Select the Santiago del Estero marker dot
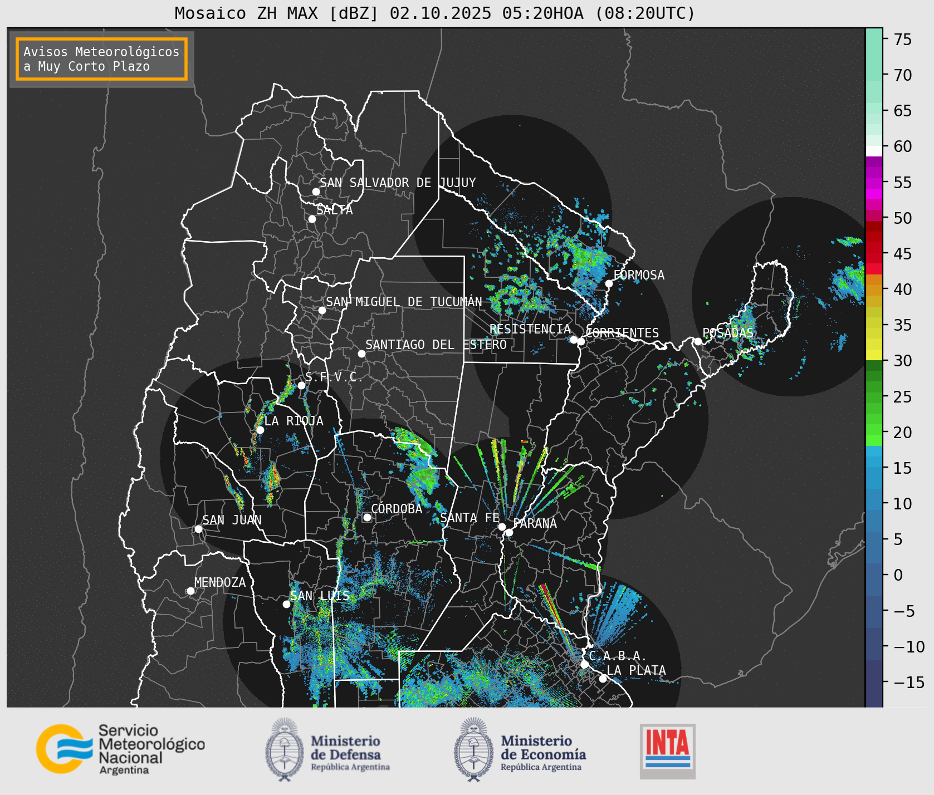 (x=361, y=354)
